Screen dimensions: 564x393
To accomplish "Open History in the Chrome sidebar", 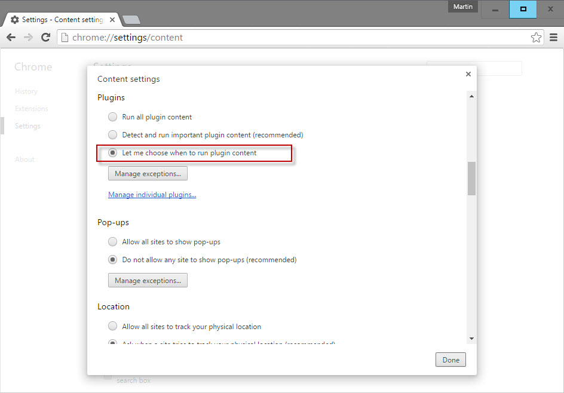I will tap(26, 91).
